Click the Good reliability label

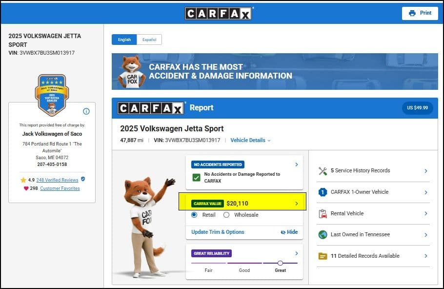click(244, 270)
